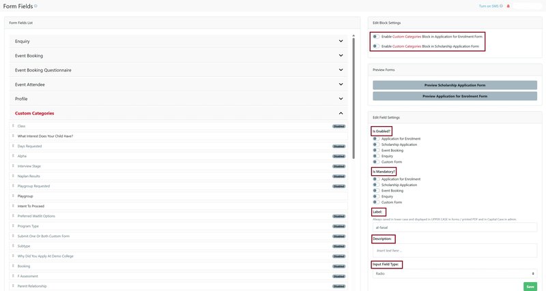
Task: Click drag handle for Program Type row
Action: point(13,226)
